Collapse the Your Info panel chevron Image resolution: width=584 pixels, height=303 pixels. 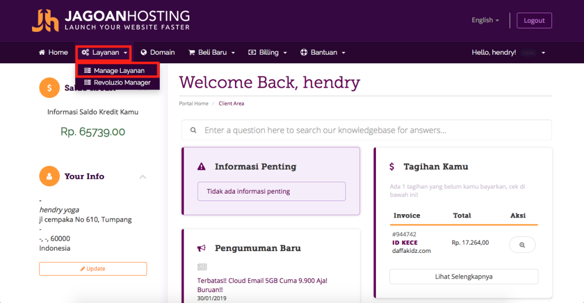(143, 177)
